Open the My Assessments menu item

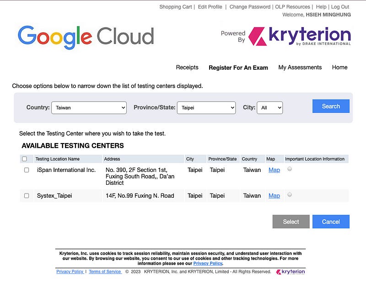300,67
